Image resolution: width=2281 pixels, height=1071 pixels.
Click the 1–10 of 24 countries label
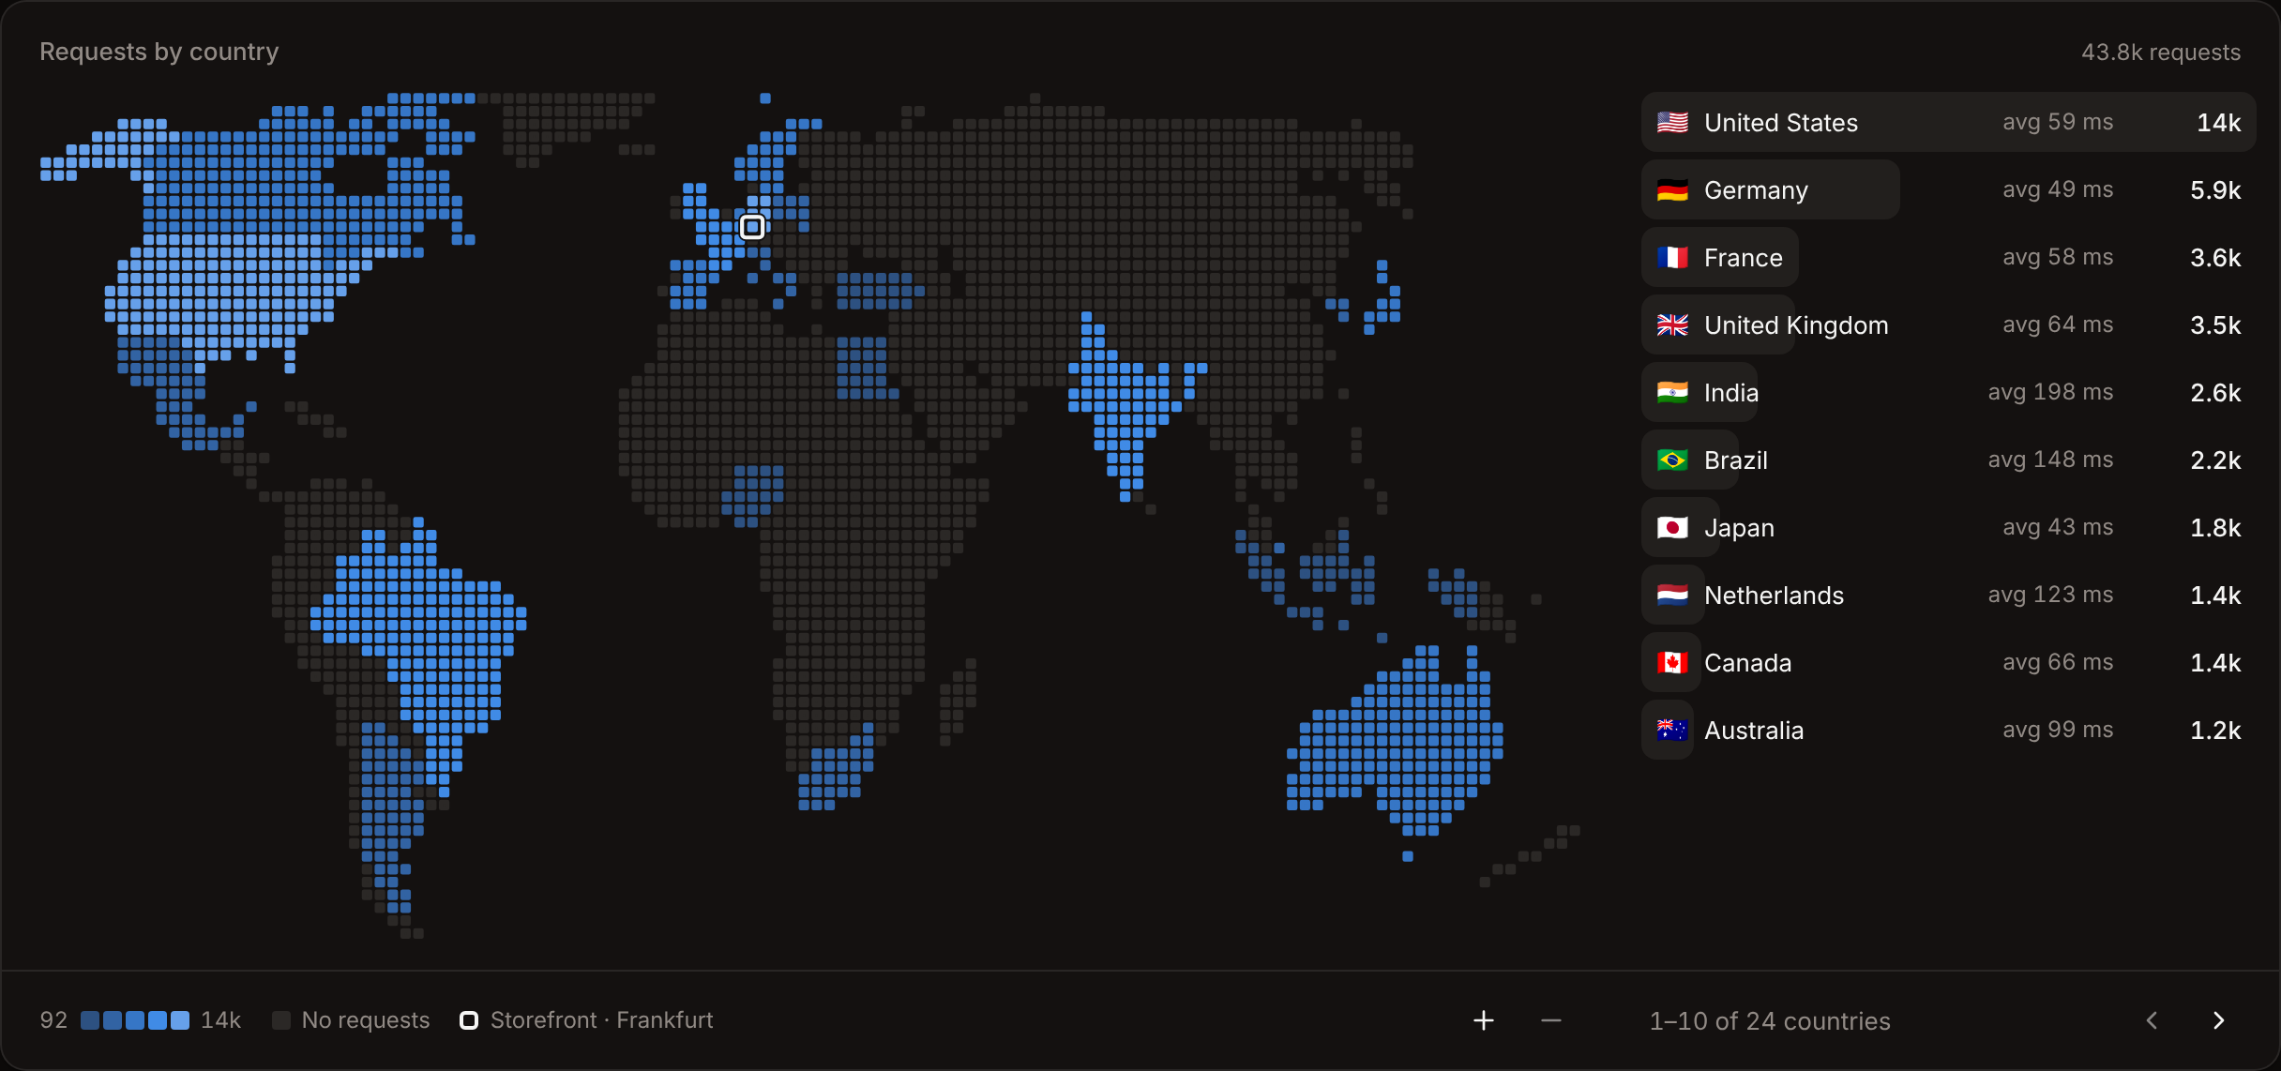1770,1021
